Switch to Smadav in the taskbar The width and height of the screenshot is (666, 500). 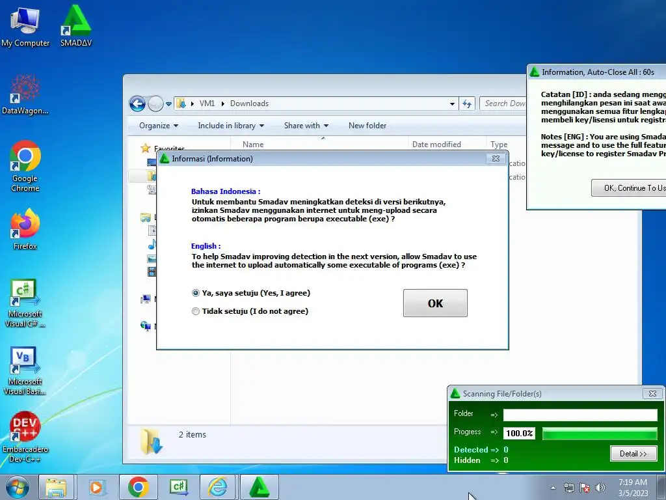point(259,487)
